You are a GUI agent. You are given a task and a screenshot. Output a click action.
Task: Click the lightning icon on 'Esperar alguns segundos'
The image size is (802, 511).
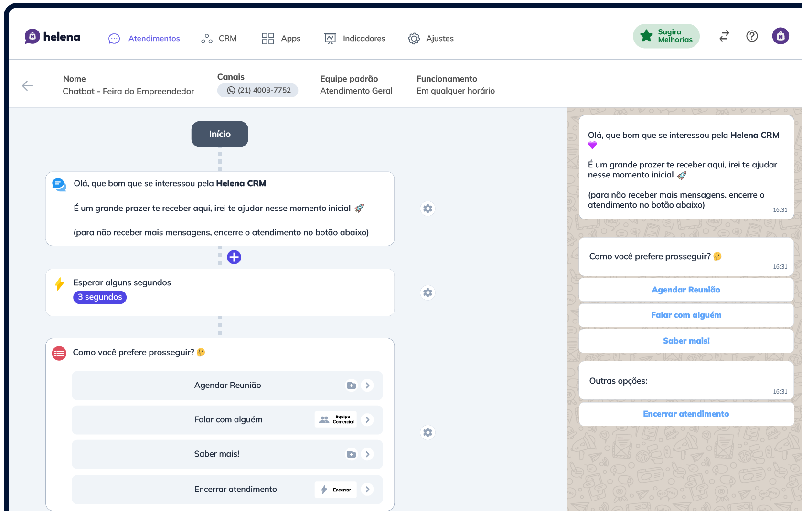pos(59,283)
